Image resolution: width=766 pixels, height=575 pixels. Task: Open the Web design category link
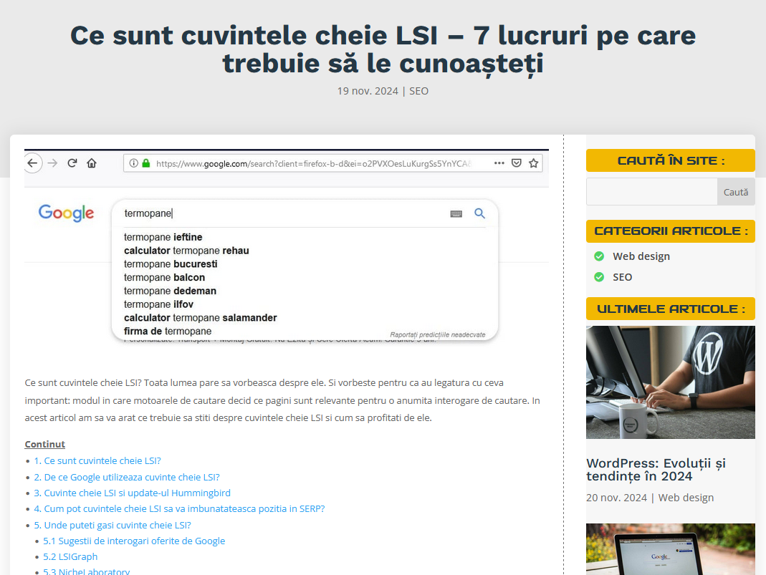[x=641, y=256]
